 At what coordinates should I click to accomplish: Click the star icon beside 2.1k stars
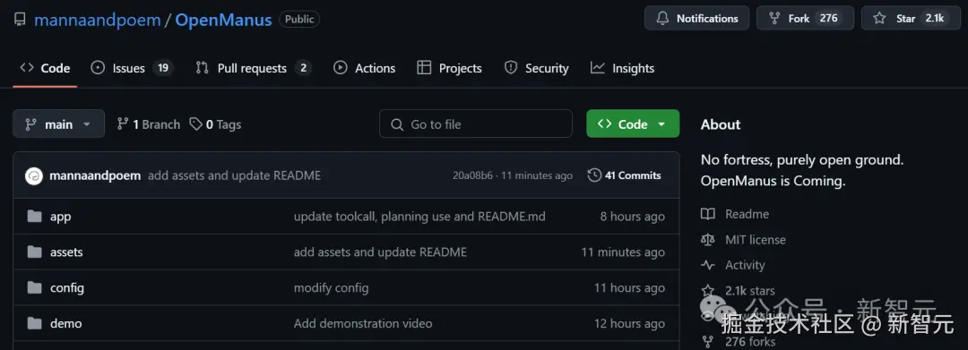(x=707, y=290)
